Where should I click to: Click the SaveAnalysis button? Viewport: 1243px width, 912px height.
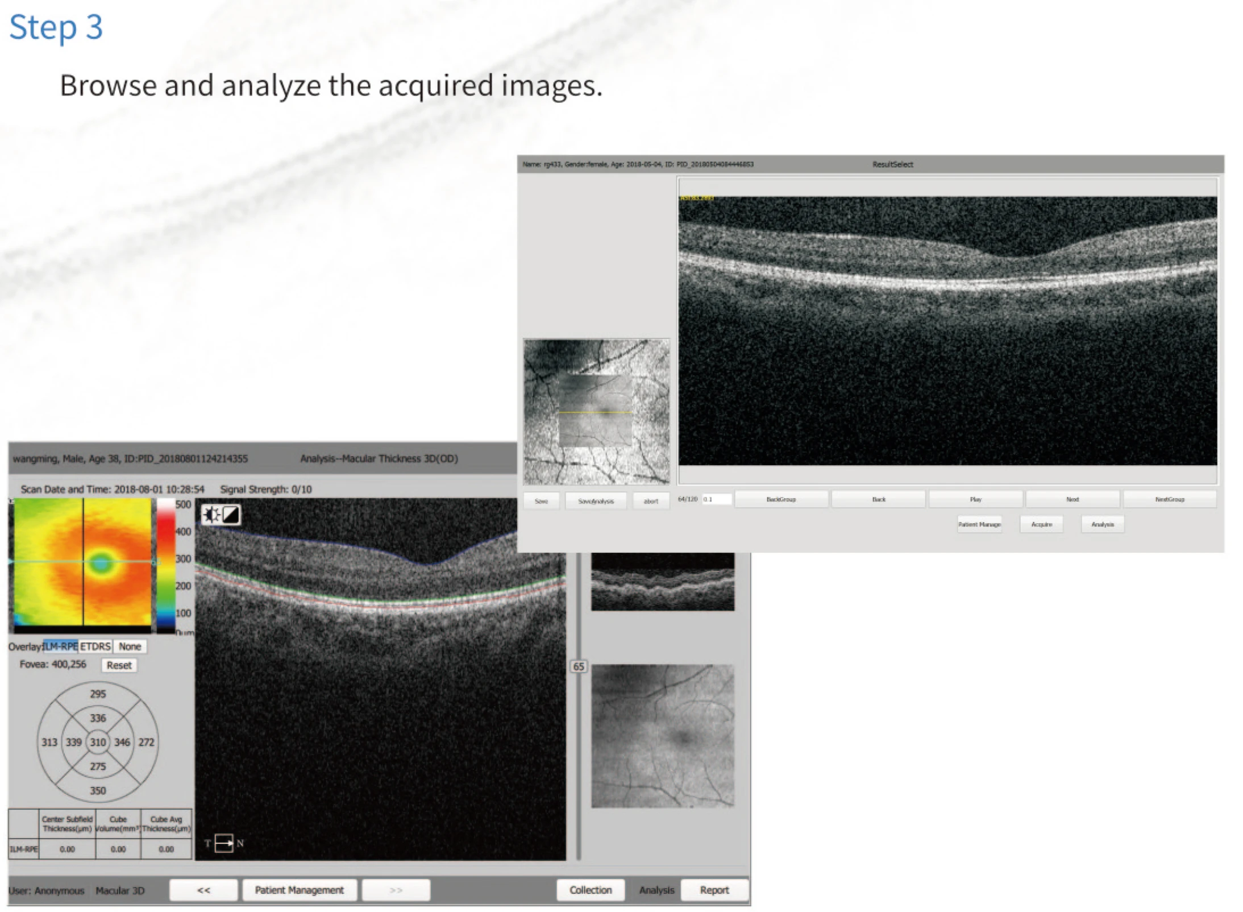pos(596,501)
